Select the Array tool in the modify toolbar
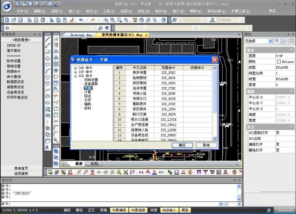This screenshot has height=214, width=296. [x=56, y=64]
